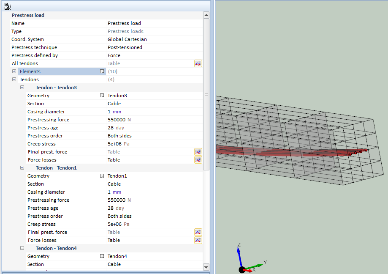388x274 pixels.
Task: Collapse the Tendon - Tendon3 section
Action: pyautogui.click(x=22, y=88)
